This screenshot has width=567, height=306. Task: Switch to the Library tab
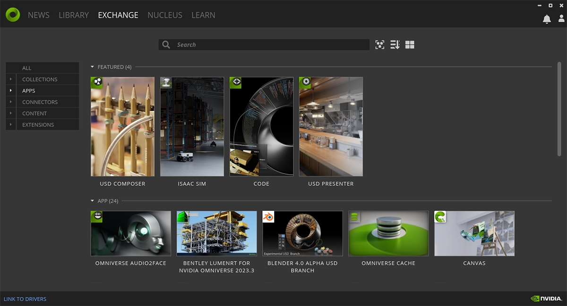[x=74, y=15]
